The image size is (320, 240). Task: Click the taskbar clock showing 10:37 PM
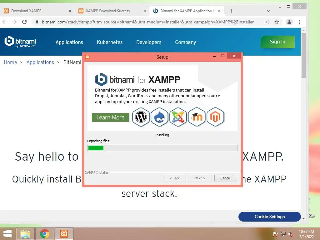(306, 234)
